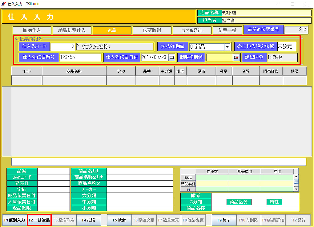Viewport: 314px width, 227px height.
Task: Select the 返品 tab
Action: (112, 30)
